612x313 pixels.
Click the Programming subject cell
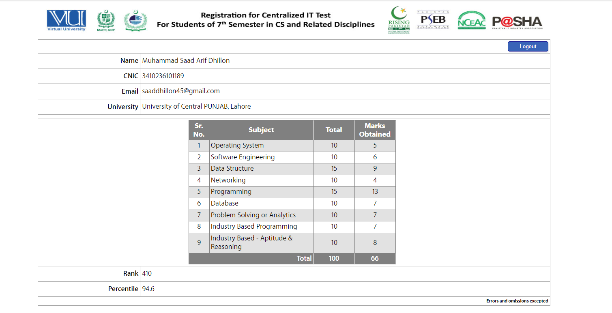click(x=231, y=192)
